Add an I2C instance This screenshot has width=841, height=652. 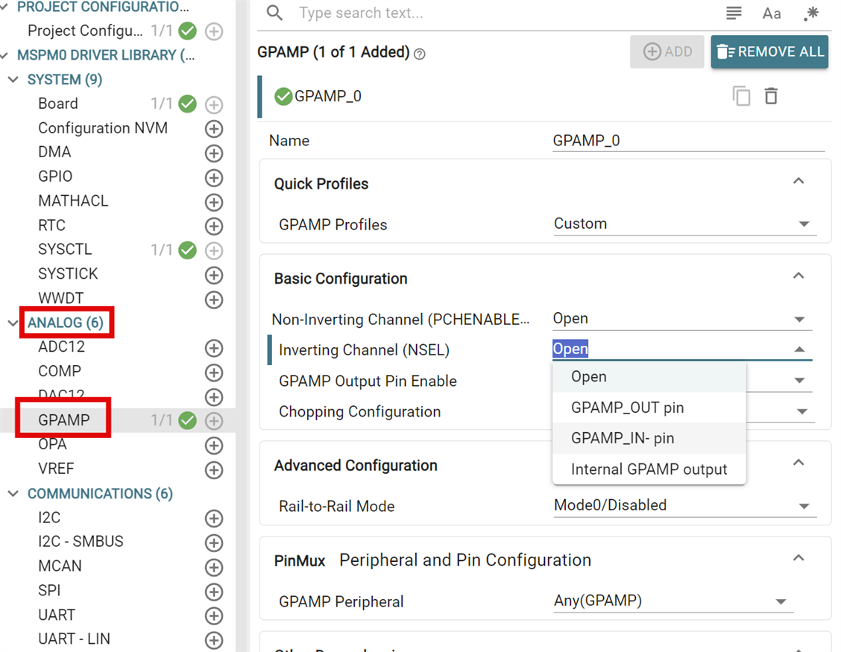214,519
